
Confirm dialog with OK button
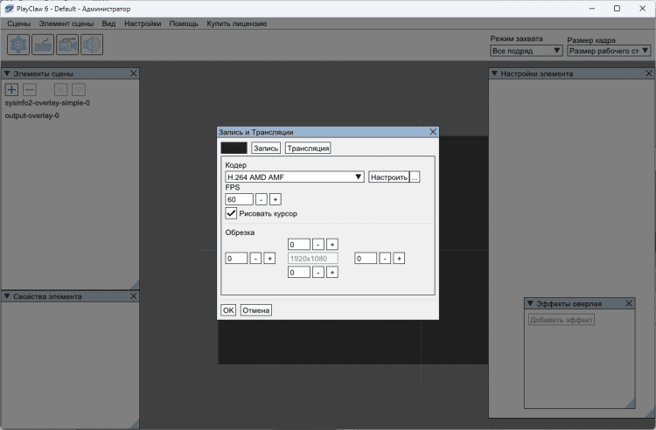click(228, 310)
